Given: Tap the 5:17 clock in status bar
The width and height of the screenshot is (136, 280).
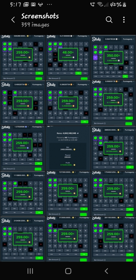Looking at the screenshot, I should (16, 5).
